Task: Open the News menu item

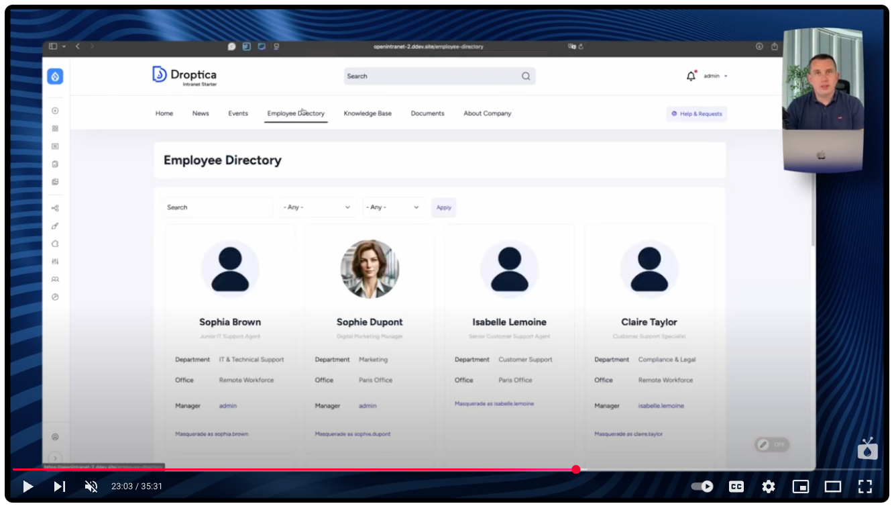Action: (x=201, y=113)
